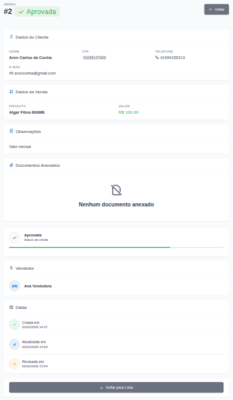The image size is (233, 400).
Task: Click the person icon next to Dados do Cliente
Action: 11,37
